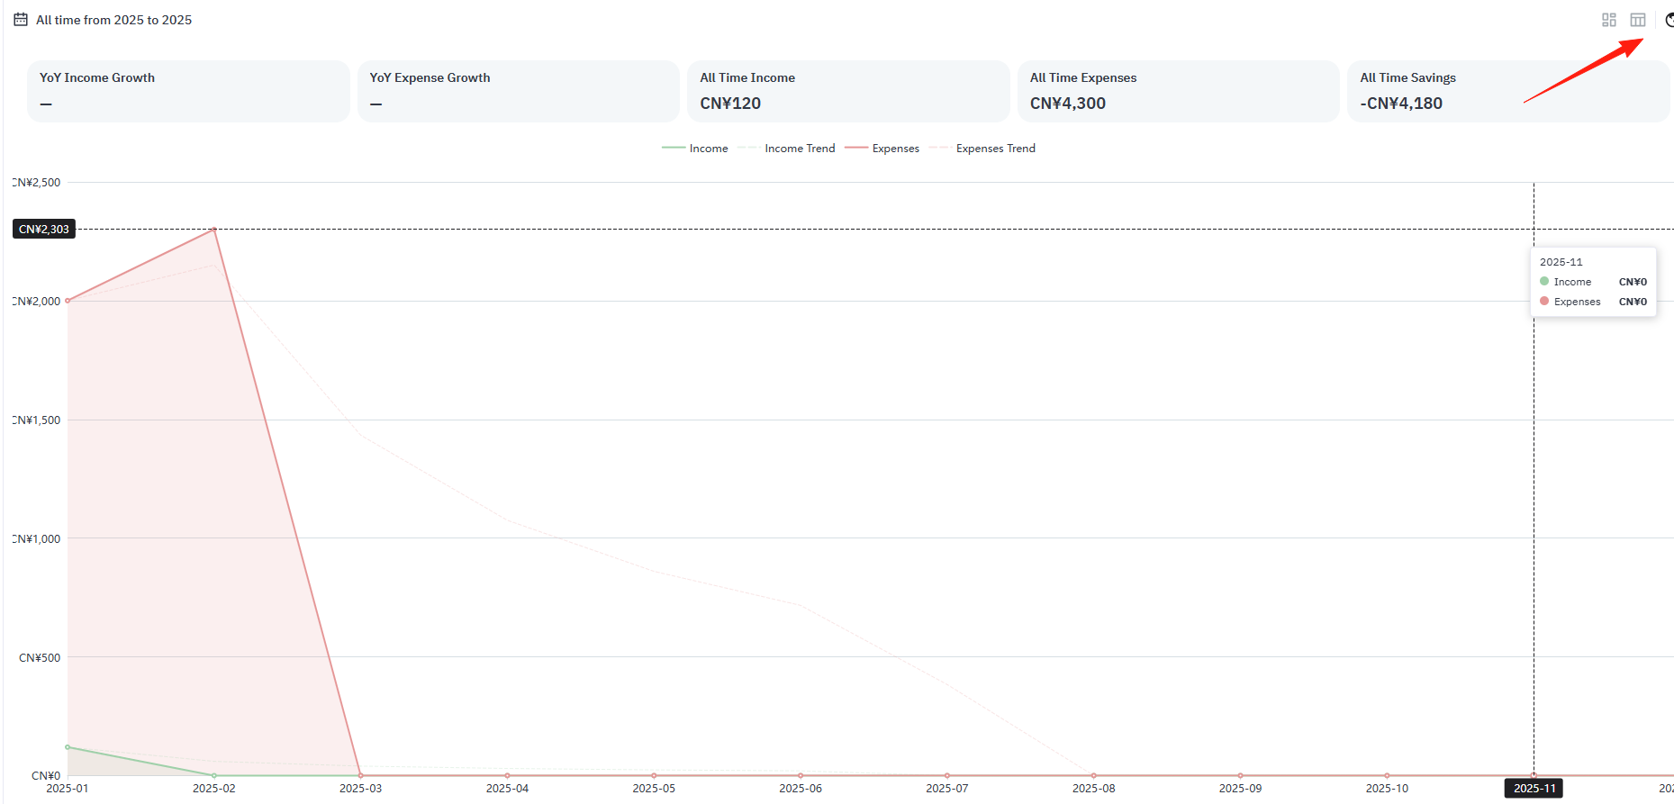Screen dimensions: 1674x804
Task: Click the tooltip Income CN¥0 row
Action: [1594, 282]
